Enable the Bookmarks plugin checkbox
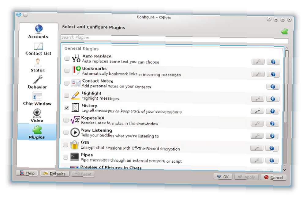Viewport: 306px width, 198px height. click(x=67, y=71)
